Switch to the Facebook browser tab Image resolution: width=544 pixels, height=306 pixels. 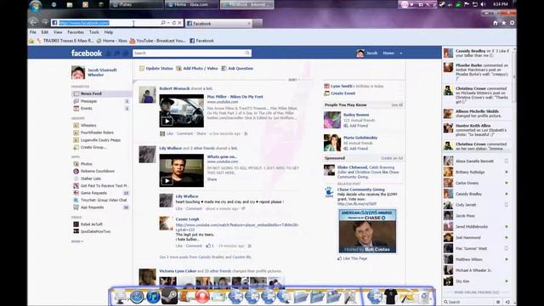point(219,23)
